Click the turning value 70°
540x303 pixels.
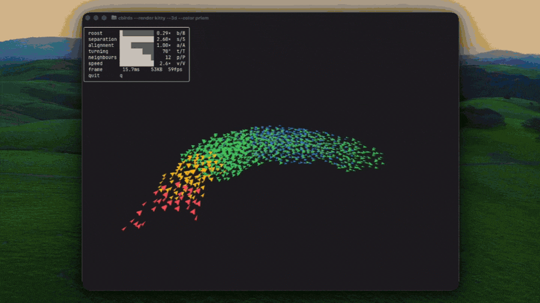pos(167,52)
